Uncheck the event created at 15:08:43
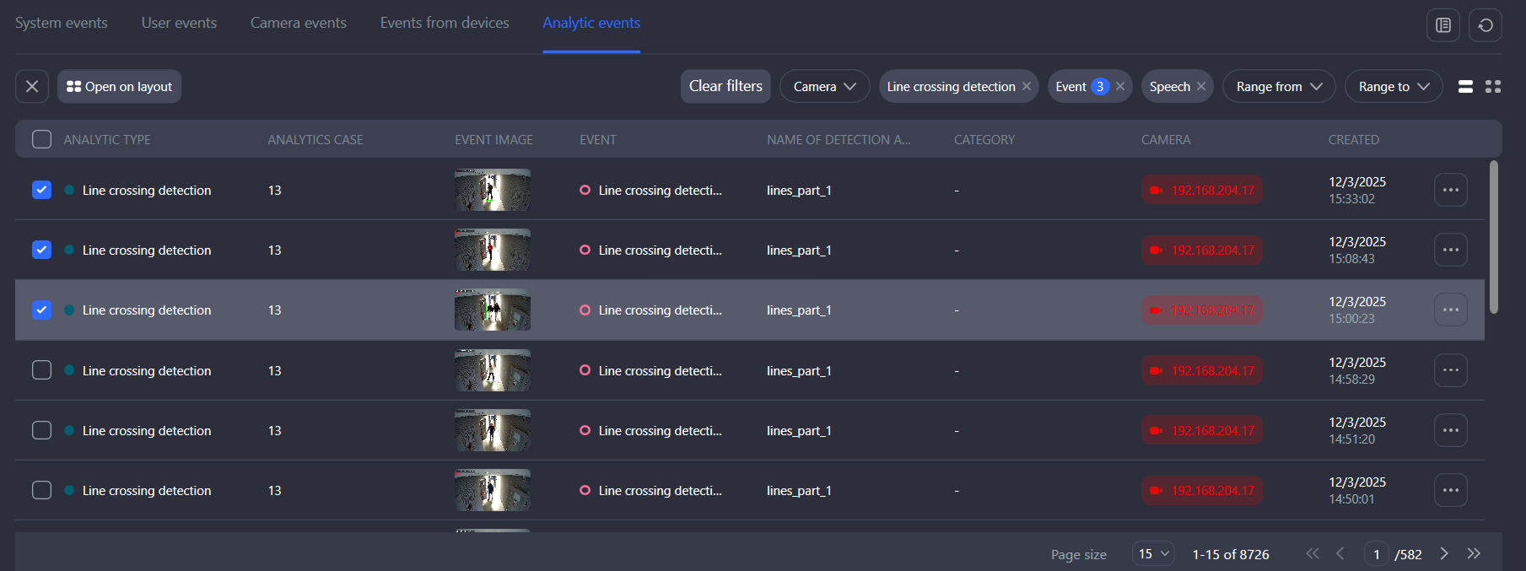1526x571 pixels. pyautogui.click(x=41, y=250)
